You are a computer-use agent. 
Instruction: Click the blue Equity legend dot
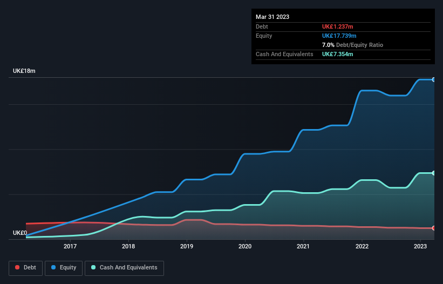[53, 267]
